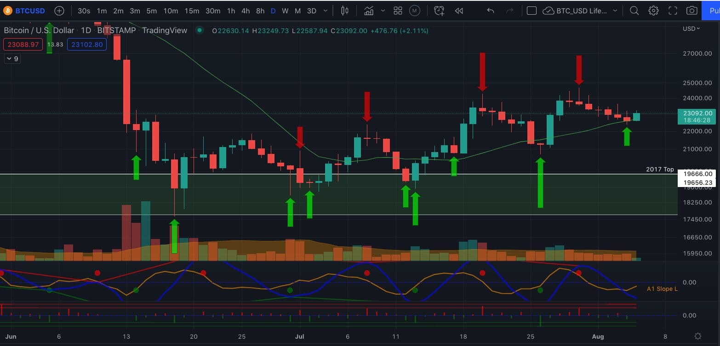Screen dimensions: 720x346
Task: Expand the collapsed 9 indicators legend
Action: pos(12,59)
